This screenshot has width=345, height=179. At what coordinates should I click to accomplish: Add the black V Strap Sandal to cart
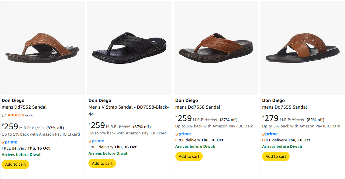tap(102, 163)
